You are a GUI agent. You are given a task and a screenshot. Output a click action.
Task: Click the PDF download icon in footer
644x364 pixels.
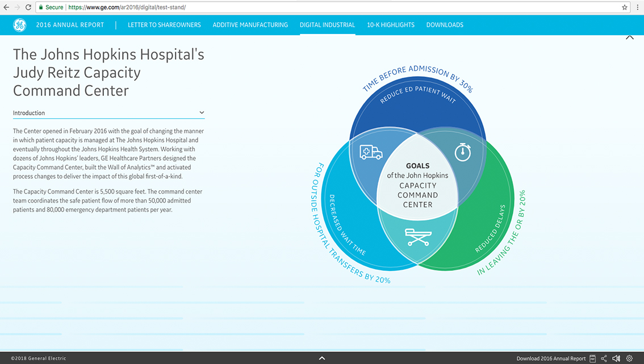coord(593,359)
